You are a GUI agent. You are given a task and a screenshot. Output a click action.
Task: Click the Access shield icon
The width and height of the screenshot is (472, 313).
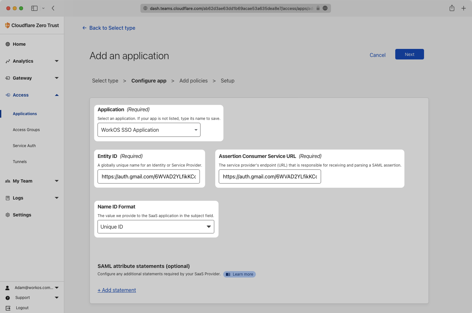coord(7,95)
